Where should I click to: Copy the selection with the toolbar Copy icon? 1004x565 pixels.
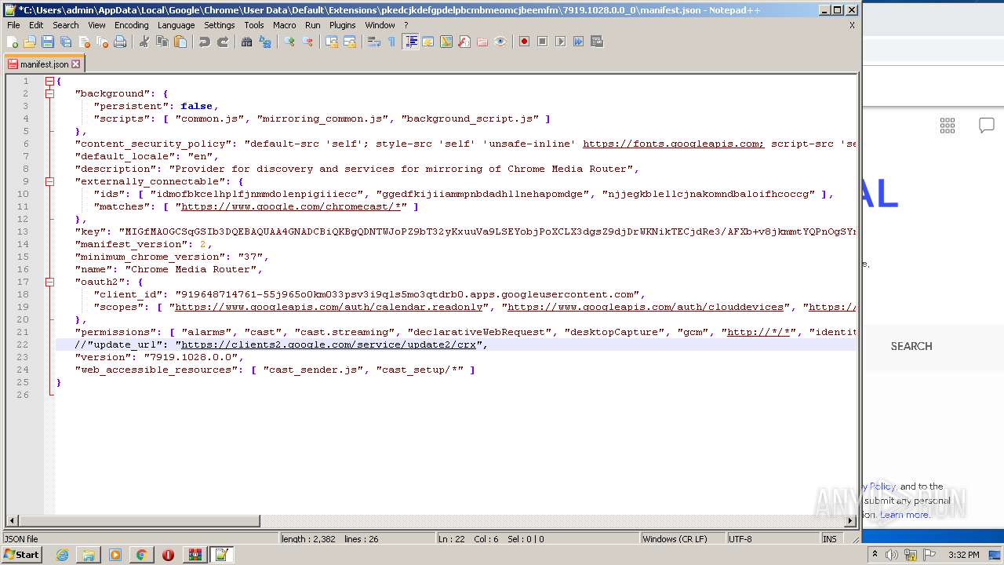click(x=162, y=42)
